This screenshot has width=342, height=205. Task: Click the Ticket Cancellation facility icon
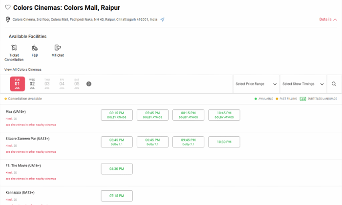14,47
